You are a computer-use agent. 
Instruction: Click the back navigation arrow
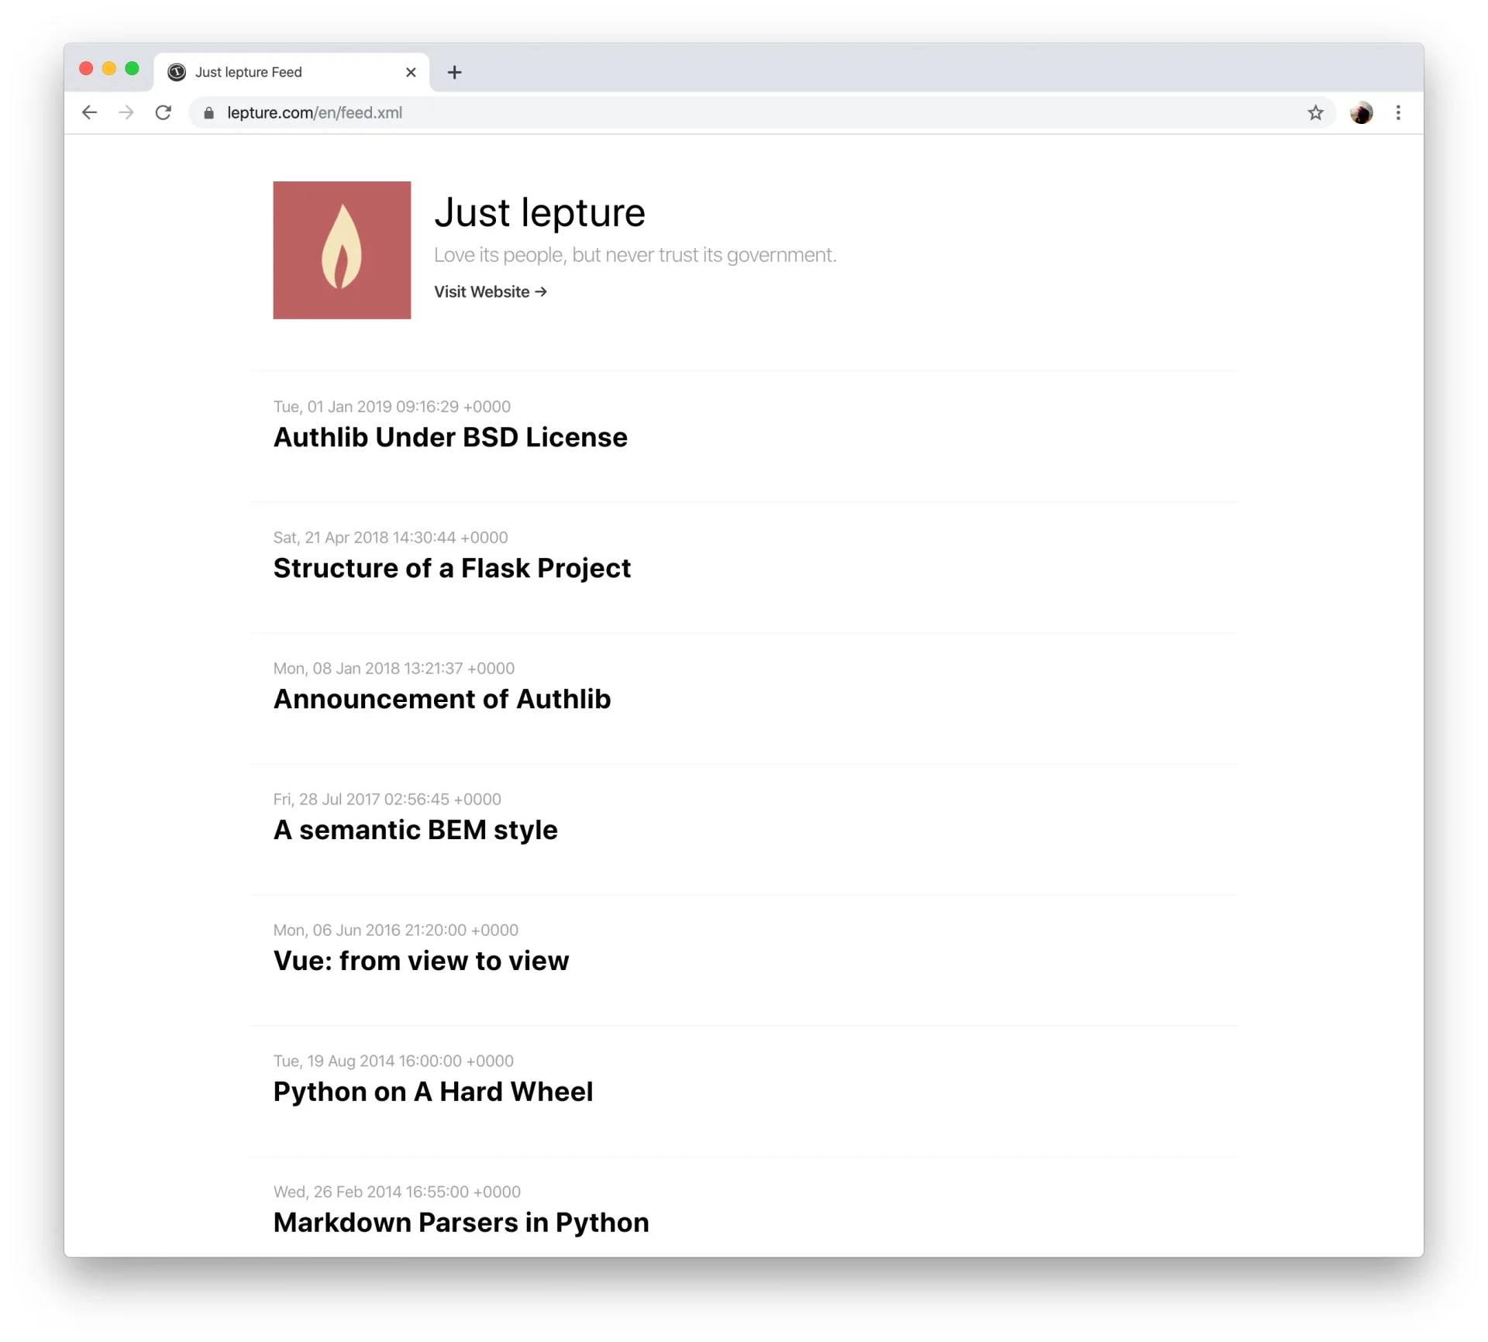[x=89, y=112]
